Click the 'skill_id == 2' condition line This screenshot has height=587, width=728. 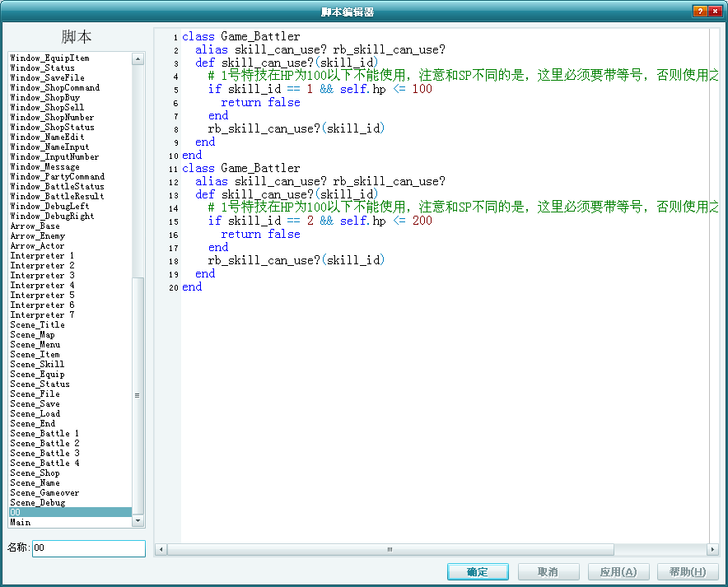pos(320,221)
